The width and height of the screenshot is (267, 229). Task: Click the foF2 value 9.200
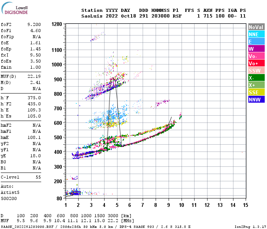pyautogui.click(x=34, y=24)
